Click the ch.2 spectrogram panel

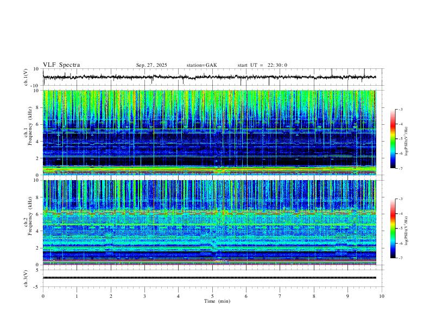[210, 222]
